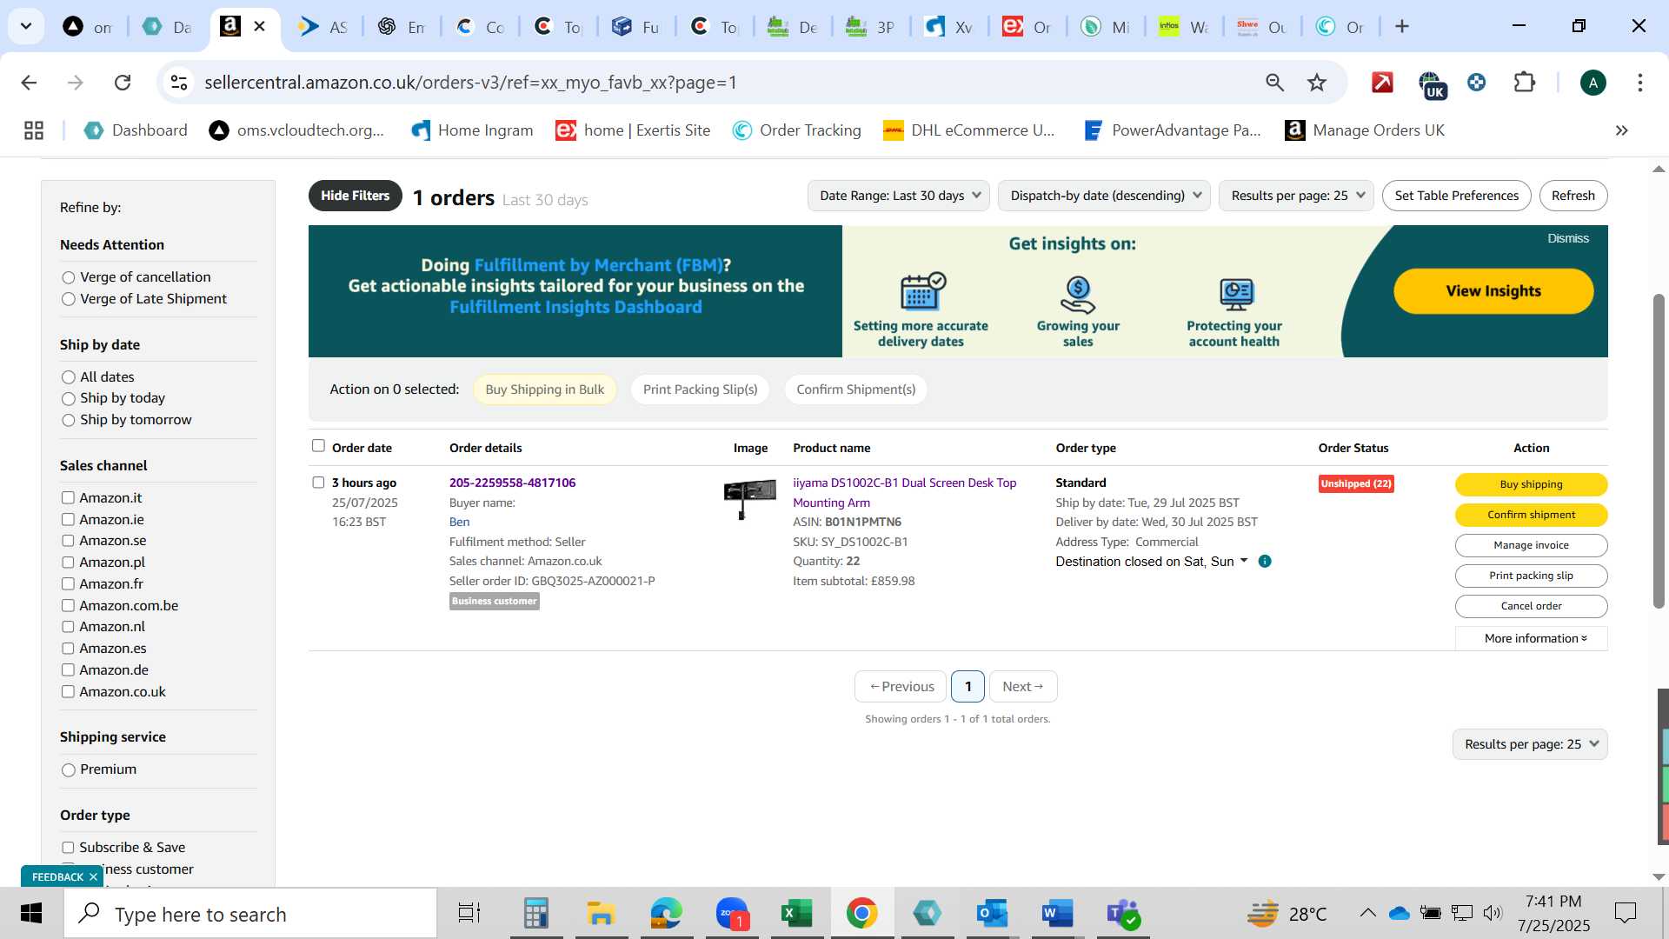Tick the select-all orders header checkbox
This screenshot has width=1669, height=939.
(x=318, y=446)
